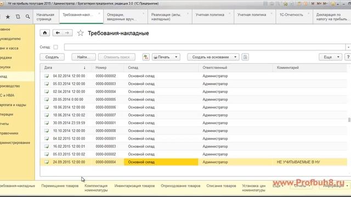Navigate forward with the right arrow
Screen dimensions: 351x197
(67, 33)
